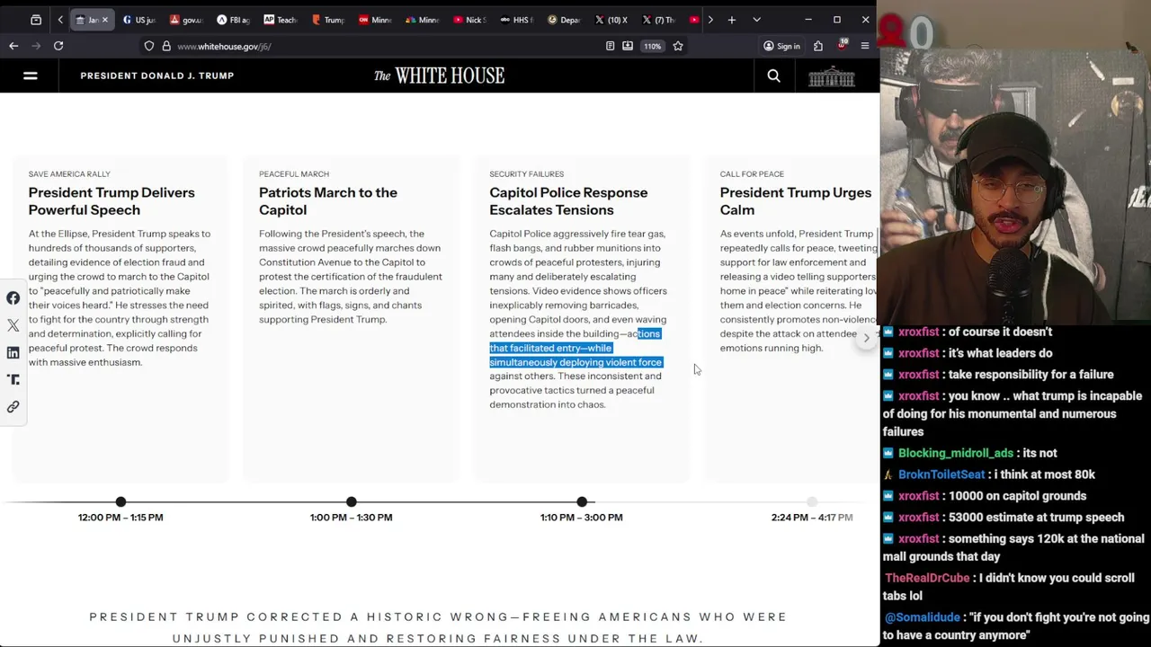Click the 'CALL FOR PEACE' label
The height and width of the screenshot is (647, 1151).
tap(752, 174)
